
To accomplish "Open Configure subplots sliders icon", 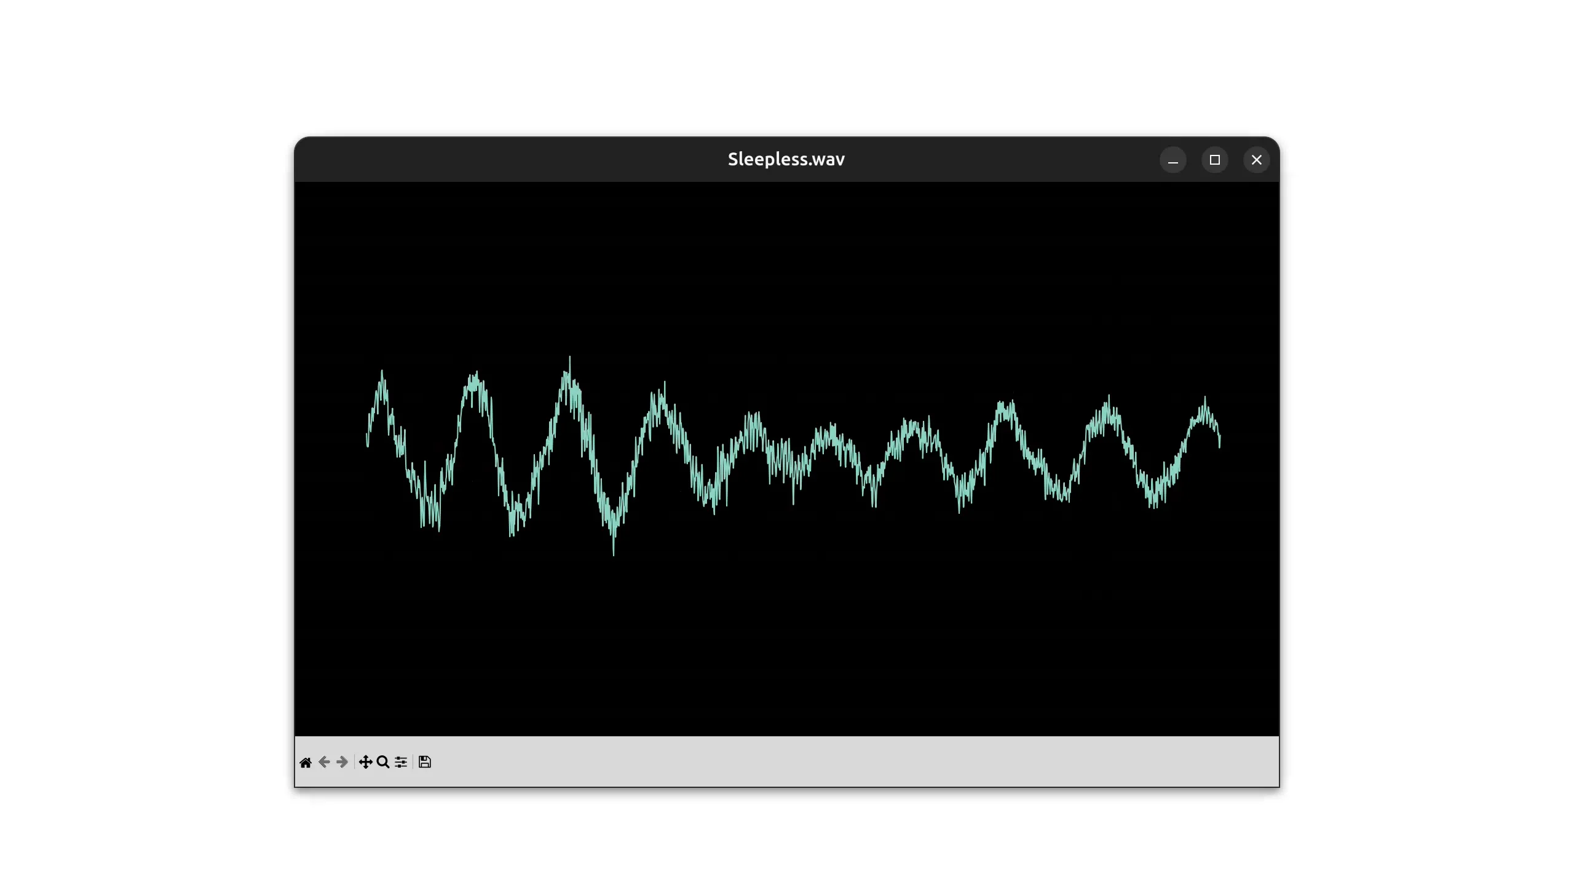I will [x=401, y=763].
